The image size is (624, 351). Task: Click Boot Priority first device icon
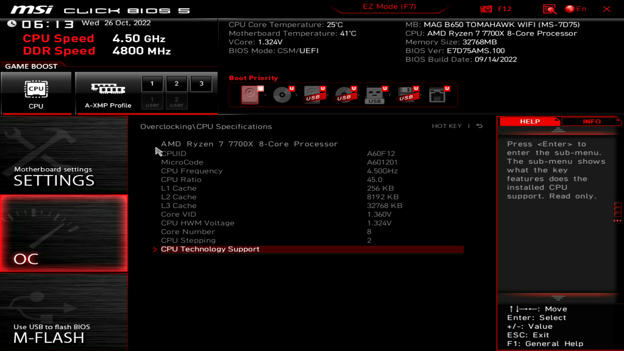pyautogui.click(x=250, y=95)
